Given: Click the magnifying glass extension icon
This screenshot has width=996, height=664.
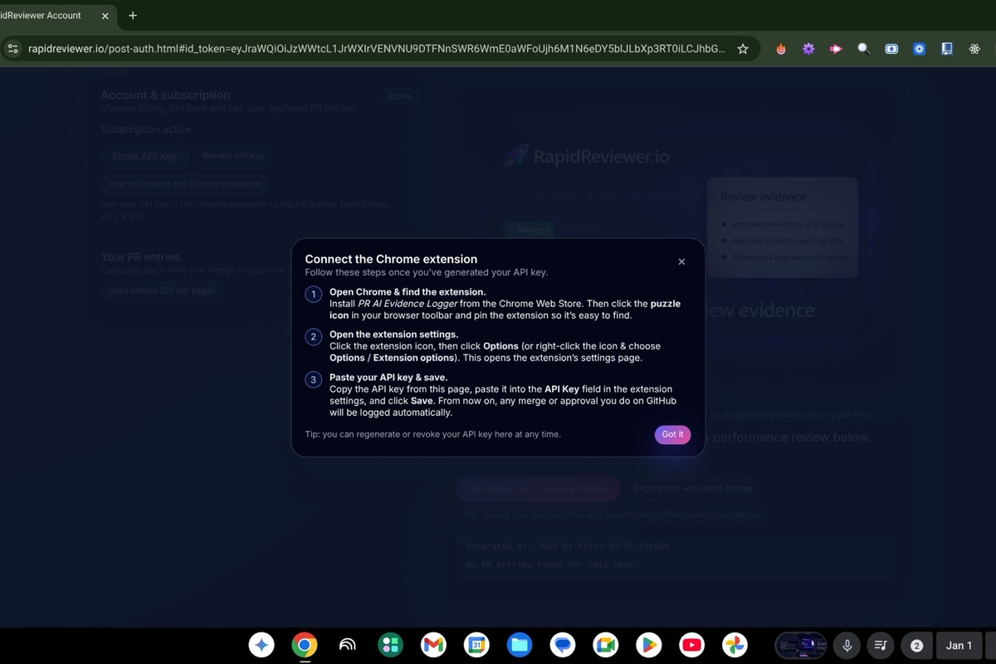Looking at the screenshot, I should point(863,49).
